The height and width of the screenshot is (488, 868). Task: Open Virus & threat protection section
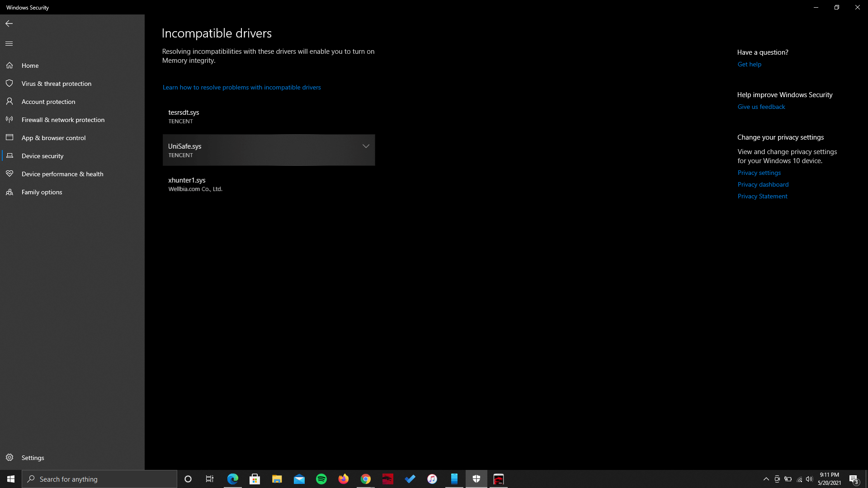coord(57,83)
